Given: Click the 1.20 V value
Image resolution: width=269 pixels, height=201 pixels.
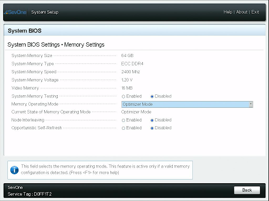Looking at the screenshot, I should pyautogui.click(x=127, y=80).
